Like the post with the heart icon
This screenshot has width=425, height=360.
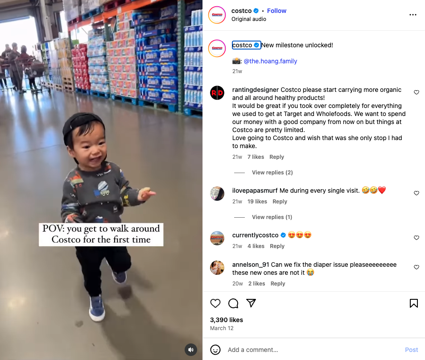click(215, 303)
